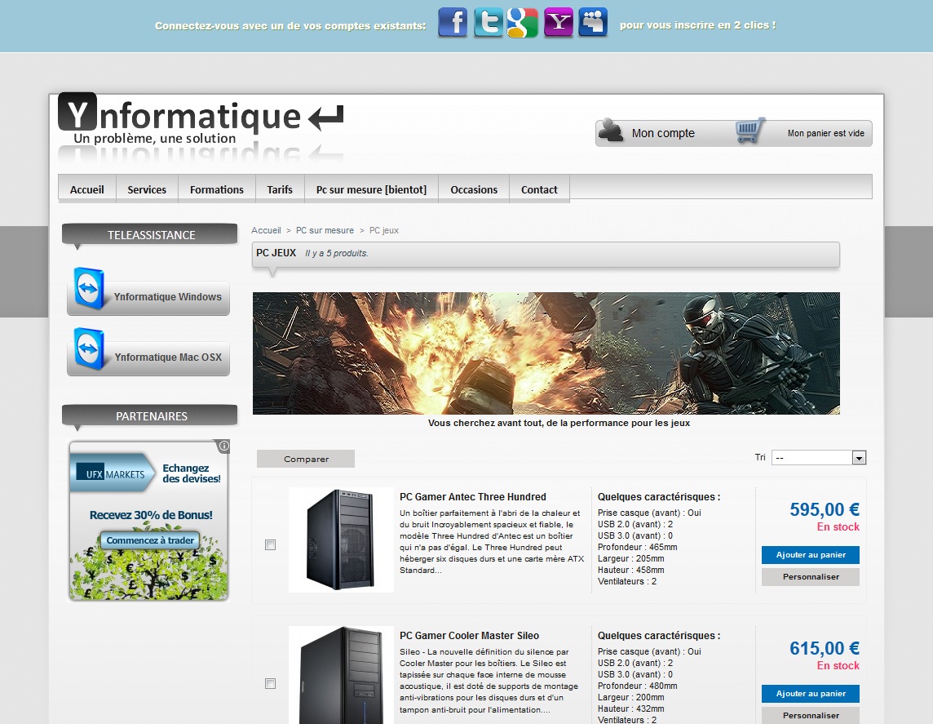This screenshot has height=724, width=933.
Task: Click 'Profondeur : 465mm' spec line
Action: click(x=637, y=547)
